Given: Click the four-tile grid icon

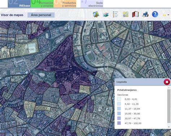Looking at the screenshot, I should pos(126,14).
